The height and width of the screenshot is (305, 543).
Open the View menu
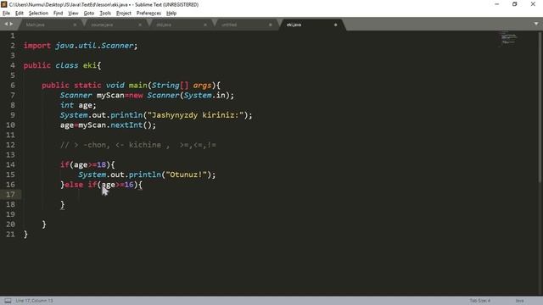pos(73,14)
